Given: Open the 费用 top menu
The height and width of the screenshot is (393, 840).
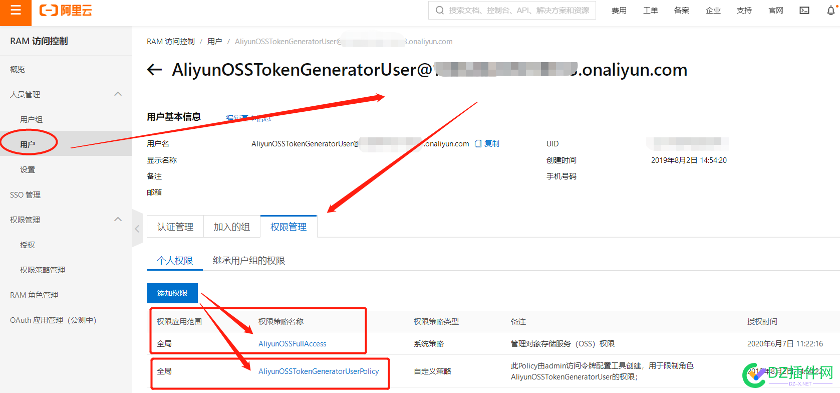Looking at the screenshot, I should pyautogui.click(x=619, y=10).
